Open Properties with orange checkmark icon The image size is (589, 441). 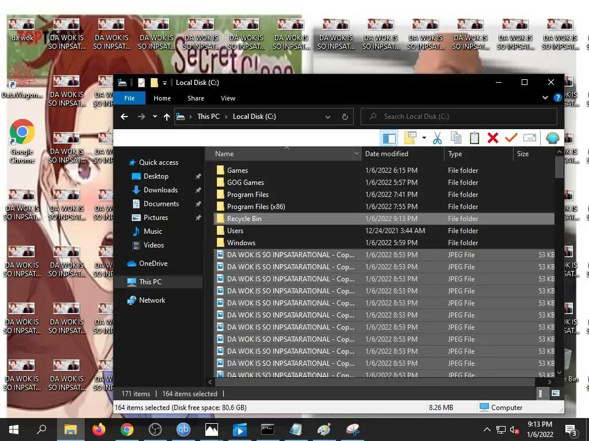511,138
